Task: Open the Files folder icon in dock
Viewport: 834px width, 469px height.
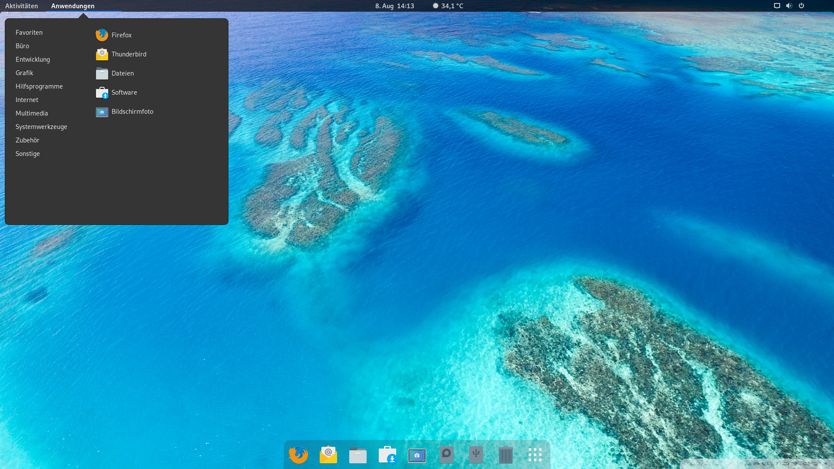Action: point(357,455)
